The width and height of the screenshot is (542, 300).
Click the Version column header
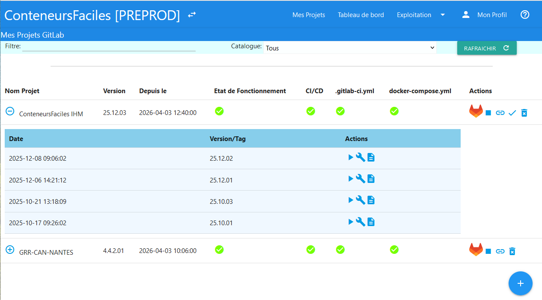(114, 91)
